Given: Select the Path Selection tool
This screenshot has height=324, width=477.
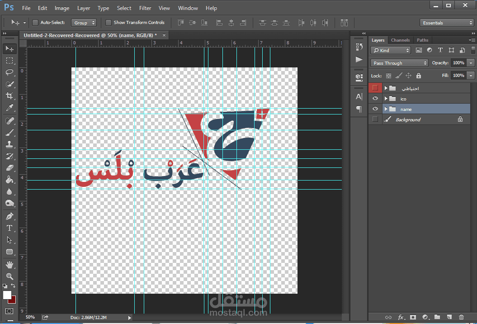Looking at the screenshot, I should click(9, 240).
